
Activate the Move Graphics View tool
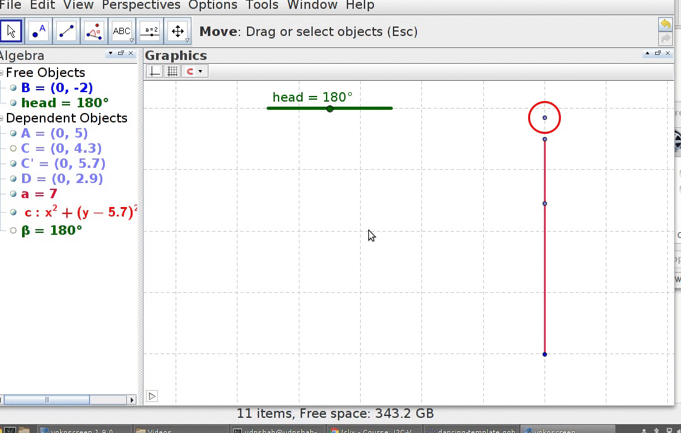(x=178, y=31)
